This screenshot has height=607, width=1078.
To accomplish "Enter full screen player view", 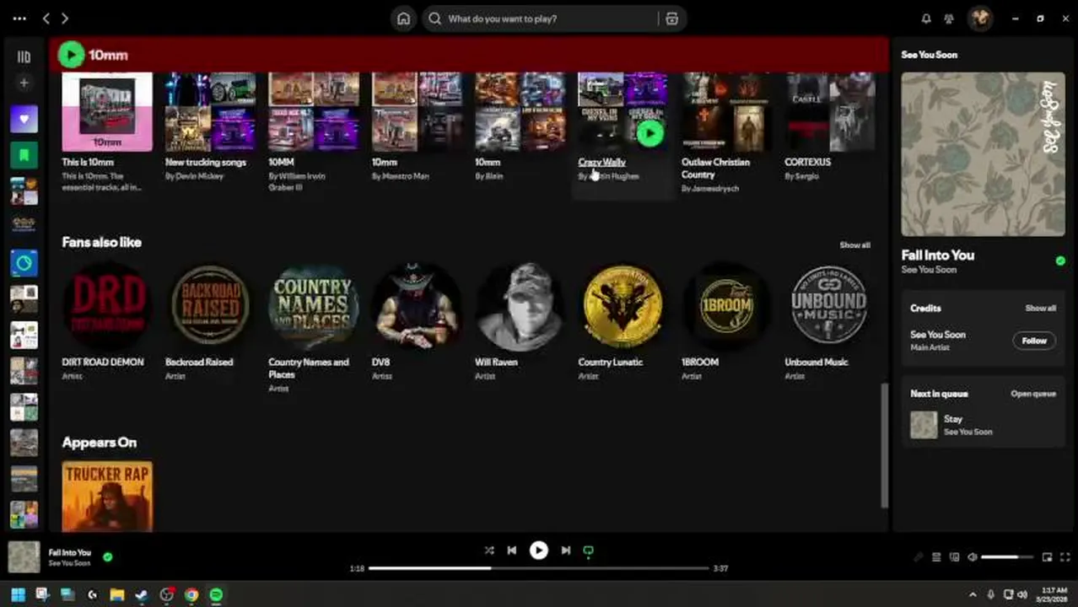I will (x=1065, y=557).
